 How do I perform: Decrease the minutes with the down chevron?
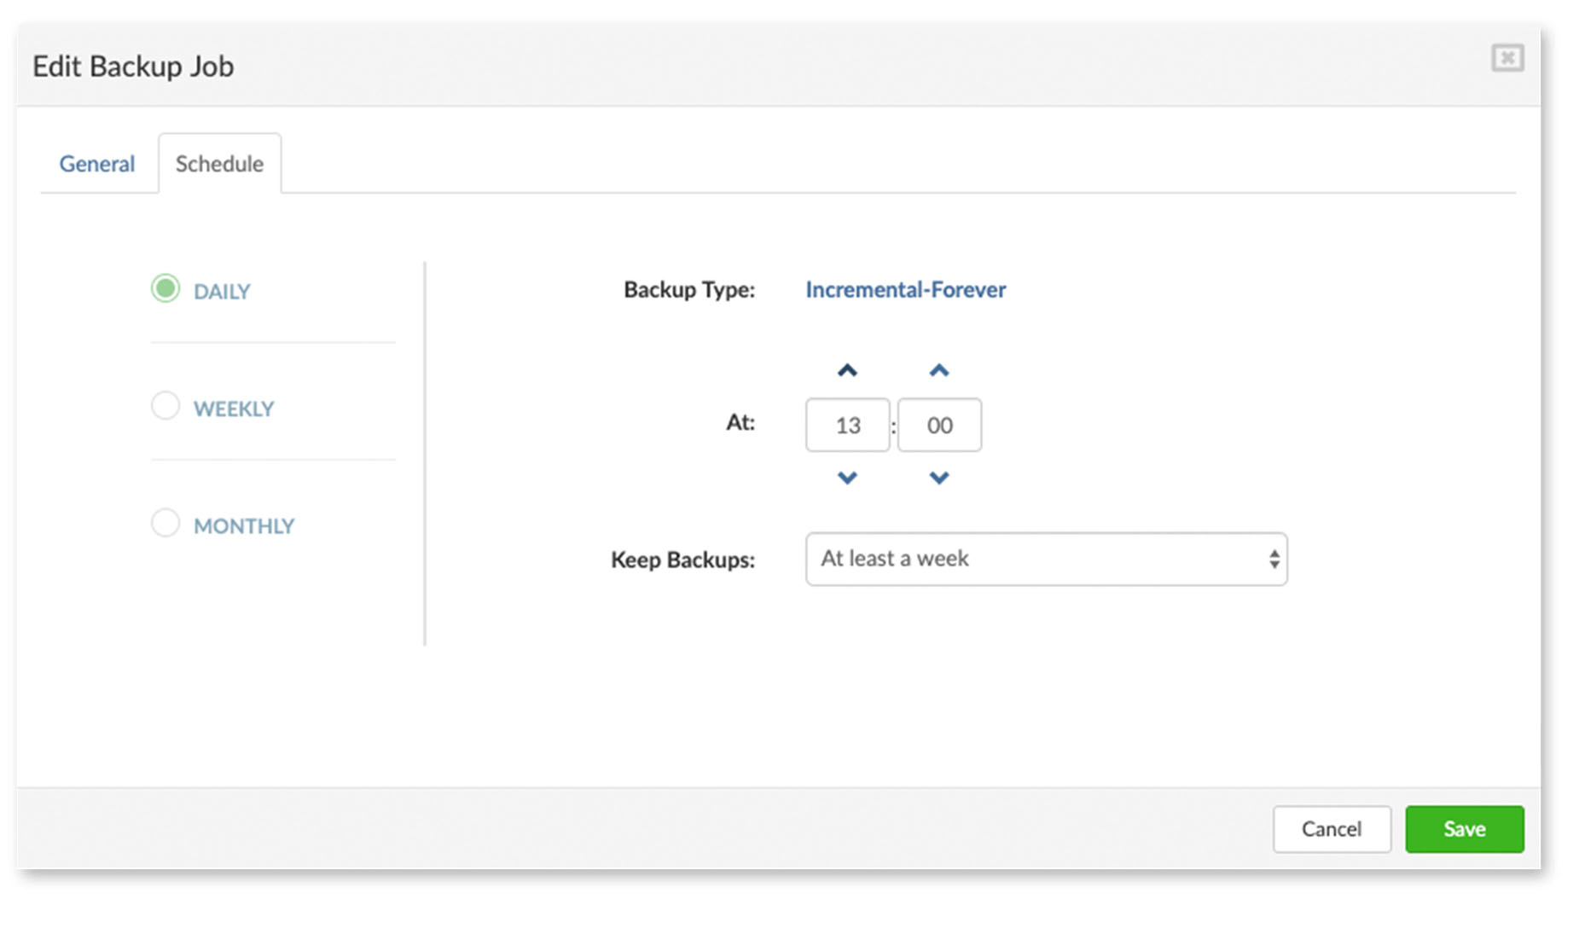click(938, 478)
